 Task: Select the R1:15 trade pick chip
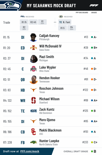24,22
